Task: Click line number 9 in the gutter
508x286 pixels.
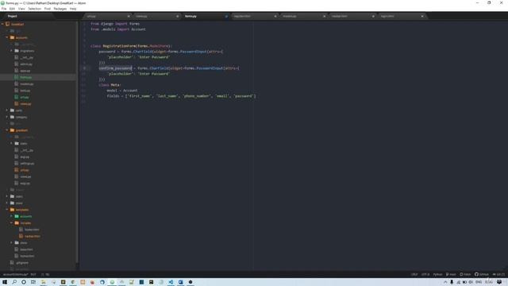Action: (x=85, y=68)
